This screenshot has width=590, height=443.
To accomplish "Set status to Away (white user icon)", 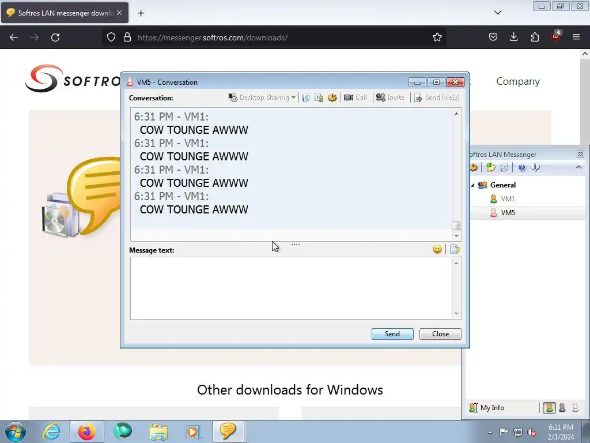I will pos(576,408).
